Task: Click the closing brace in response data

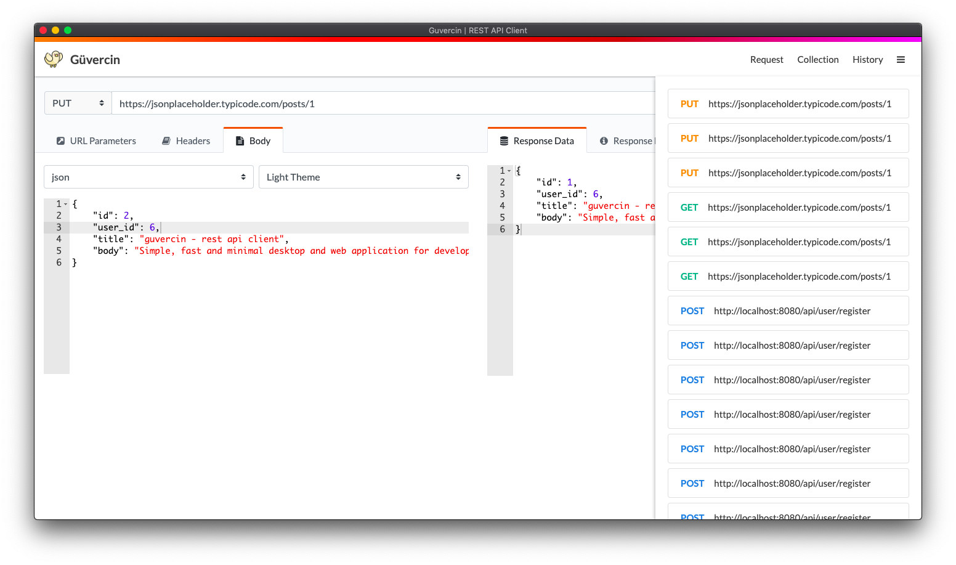Action: (x=518, y=229)
